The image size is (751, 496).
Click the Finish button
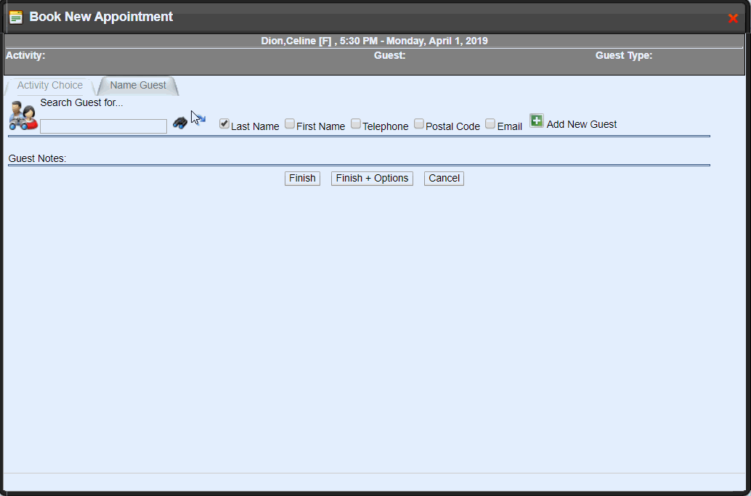[x=302, y=178]
